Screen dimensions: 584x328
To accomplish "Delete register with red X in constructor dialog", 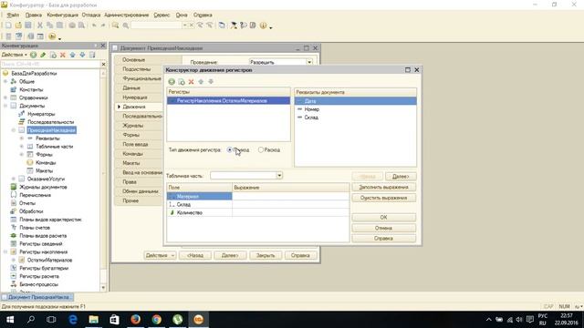I will tap(191, 82).
